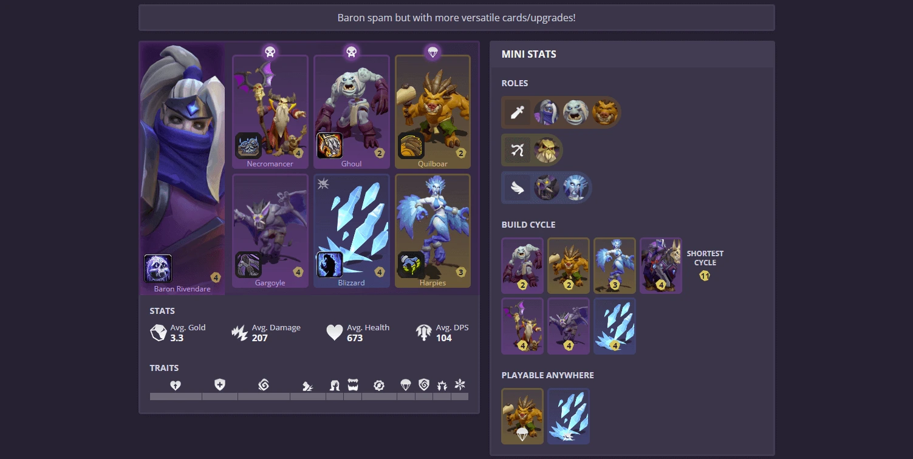
Task: Click the Ghoul talent icon
Action: click(330, 146)
